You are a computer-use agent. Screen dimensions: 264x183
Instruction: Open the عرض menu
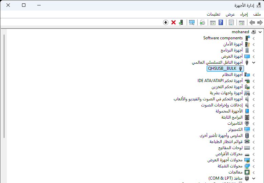(230, 14)
